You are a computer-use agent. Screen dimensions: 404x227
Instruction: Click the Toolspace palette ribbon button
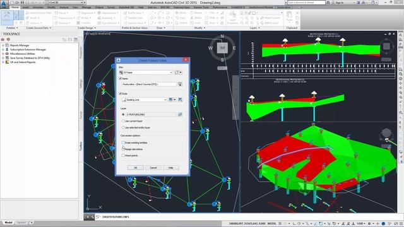point(7,18)
